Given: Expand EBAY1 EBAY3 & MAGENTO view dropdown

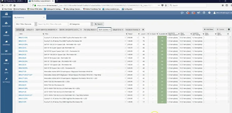Looking at the screenshot, I should pyautogui.click(x=47, y=30).
